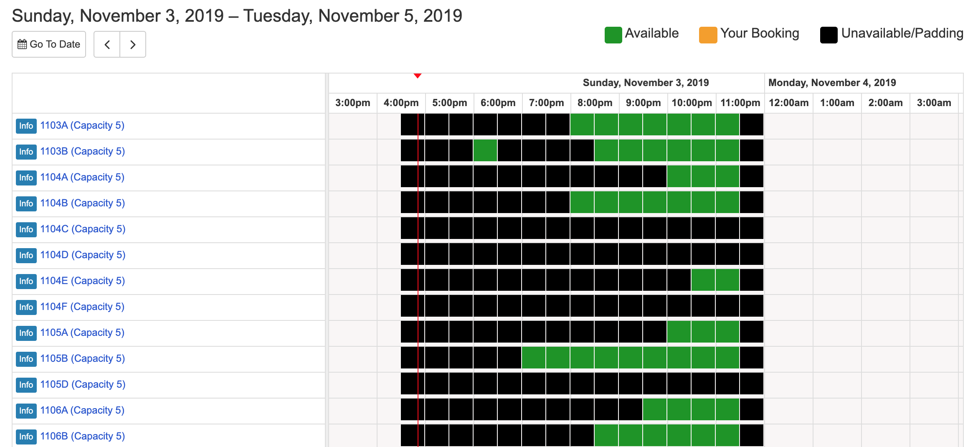Open the 1106A (Capacity 5) room link

tap(82, 410)
